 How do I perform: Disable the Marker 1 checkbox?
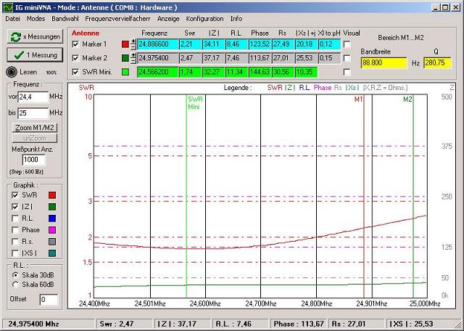[x=76, y=45]
